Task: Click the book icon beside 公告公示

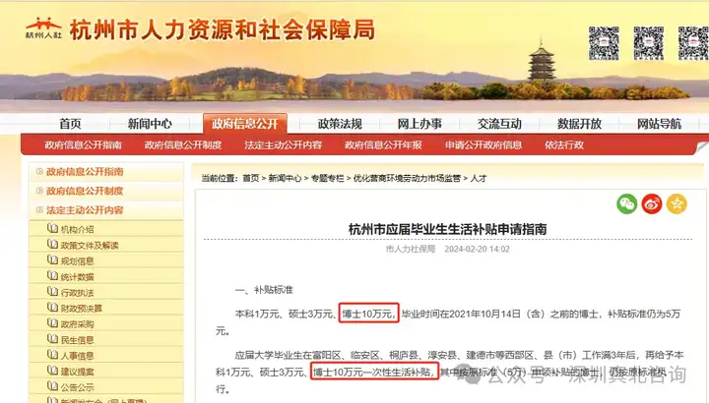Action: point(52,386)
